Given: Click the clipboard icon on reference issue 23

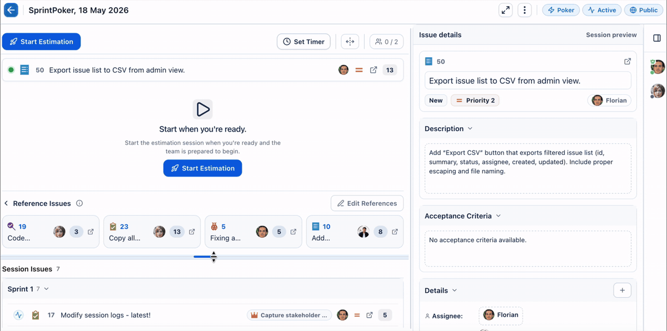Looking at the screenshot, I should (x=113, y=227).
